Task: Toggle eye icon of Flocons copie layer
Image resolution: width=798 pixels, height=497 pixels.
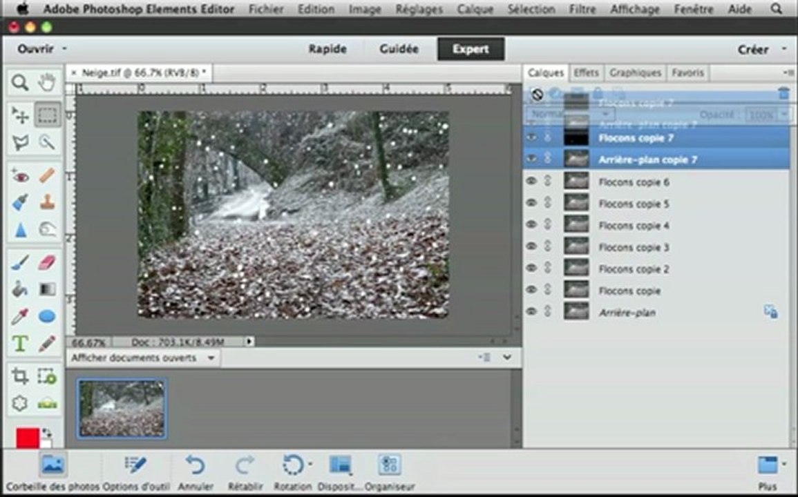Action: coord(531,290)
